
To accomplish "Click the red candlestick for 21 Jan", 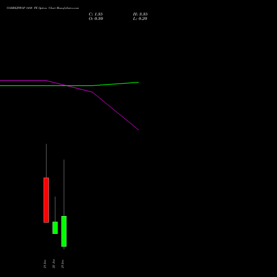I will point(46,200).
